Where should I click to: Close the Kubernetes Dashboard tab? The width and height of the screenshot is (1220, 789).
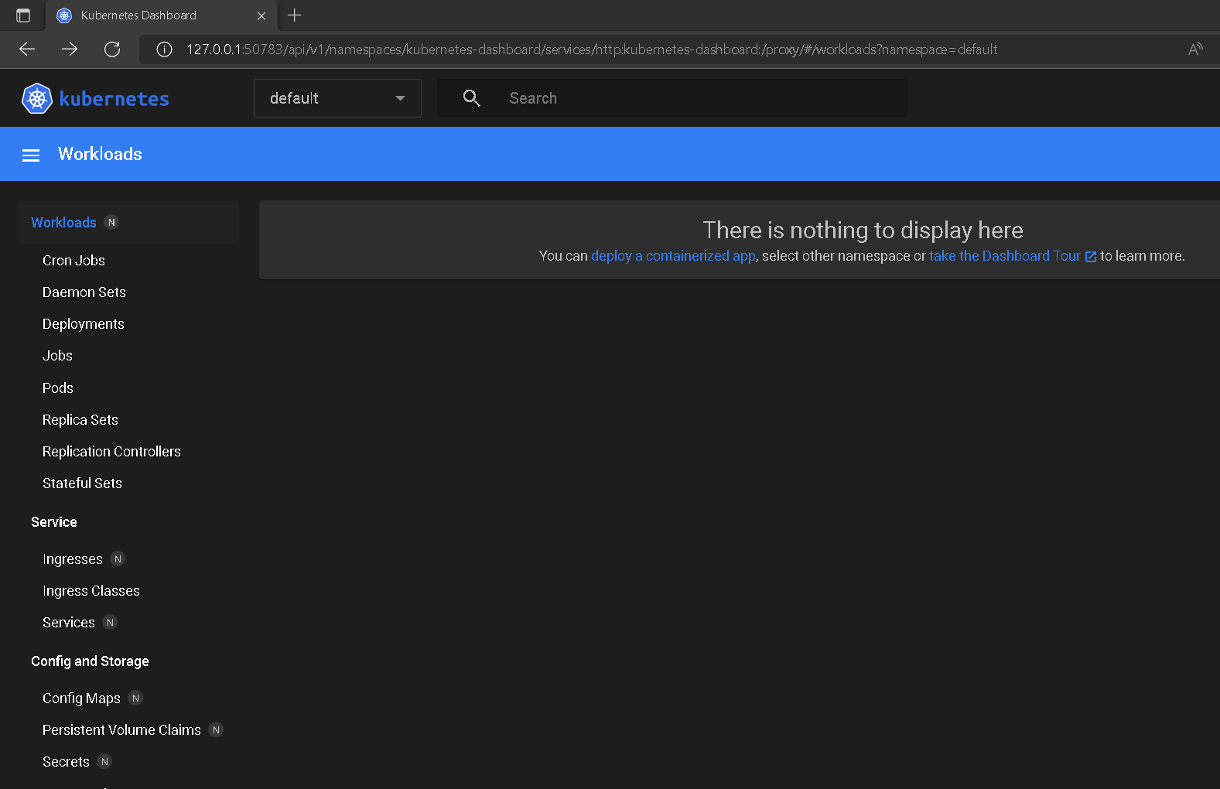coord(261,15)
